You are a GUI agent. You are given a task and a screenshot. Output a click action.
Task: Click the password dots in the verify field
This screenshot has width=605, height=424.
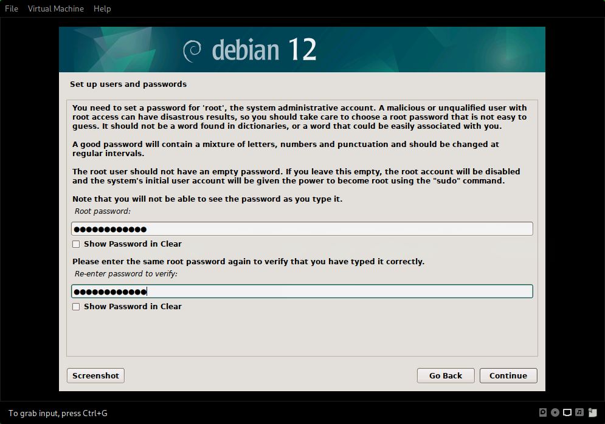point(108,291)
